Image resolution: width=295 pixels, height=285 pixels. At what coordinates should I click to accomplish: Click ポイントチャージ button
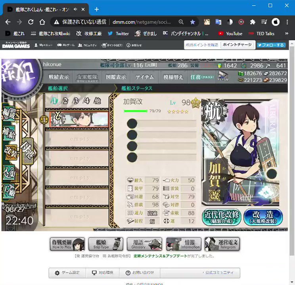pyautogui.click(x=237, y=45)
